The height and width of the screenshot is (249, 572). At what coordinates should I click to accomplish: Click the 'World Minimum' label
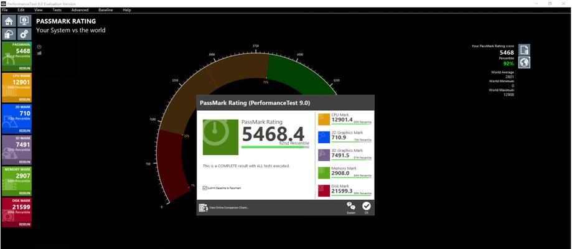pyautogui.click(x=502, y=81)
